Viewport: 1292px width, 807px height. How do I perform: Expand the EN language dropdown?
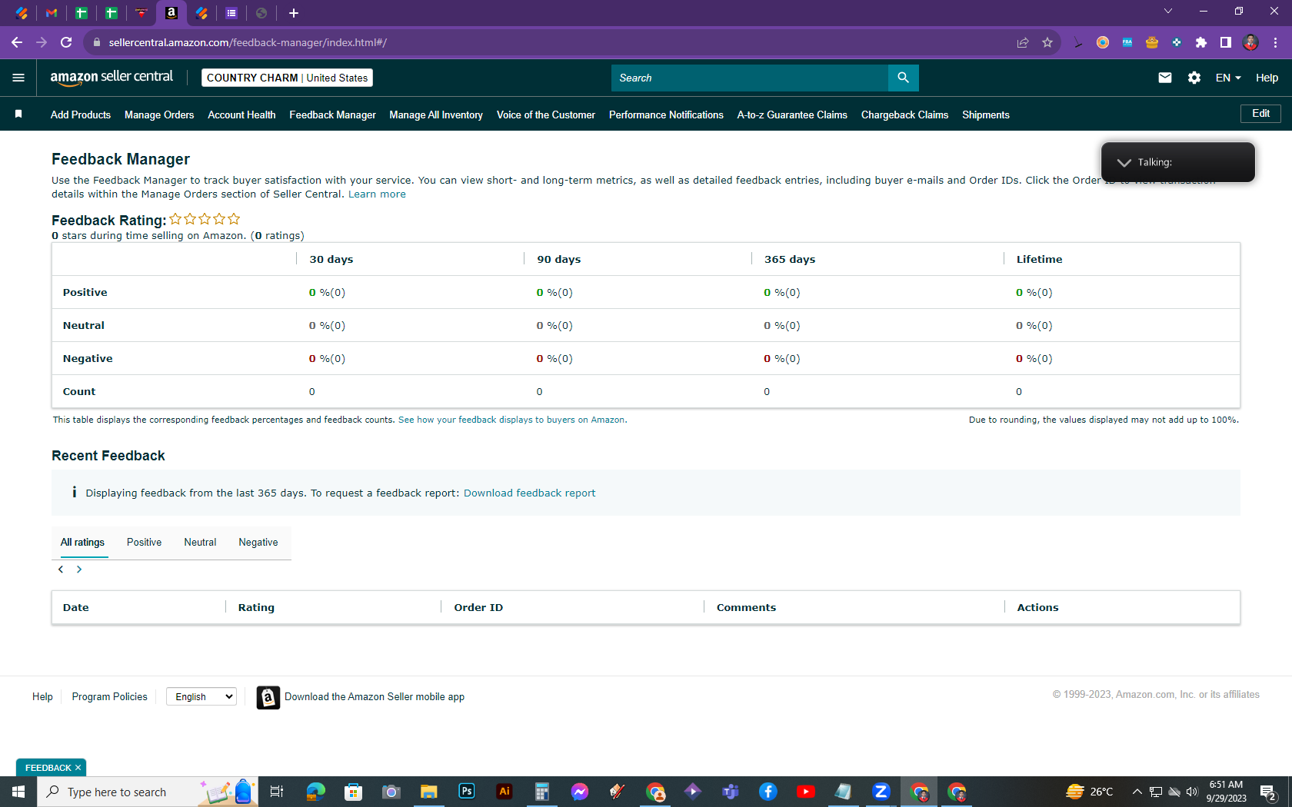1228,78
